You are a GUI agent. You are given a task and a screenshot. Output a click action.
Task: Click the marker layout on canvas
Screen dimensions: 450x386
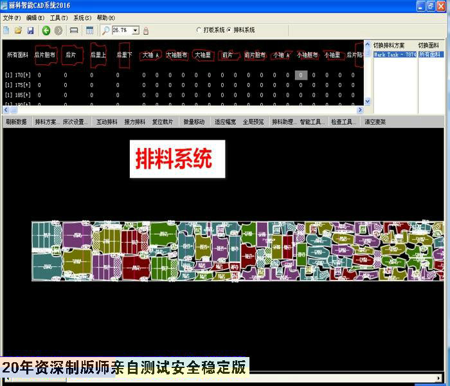238,251
